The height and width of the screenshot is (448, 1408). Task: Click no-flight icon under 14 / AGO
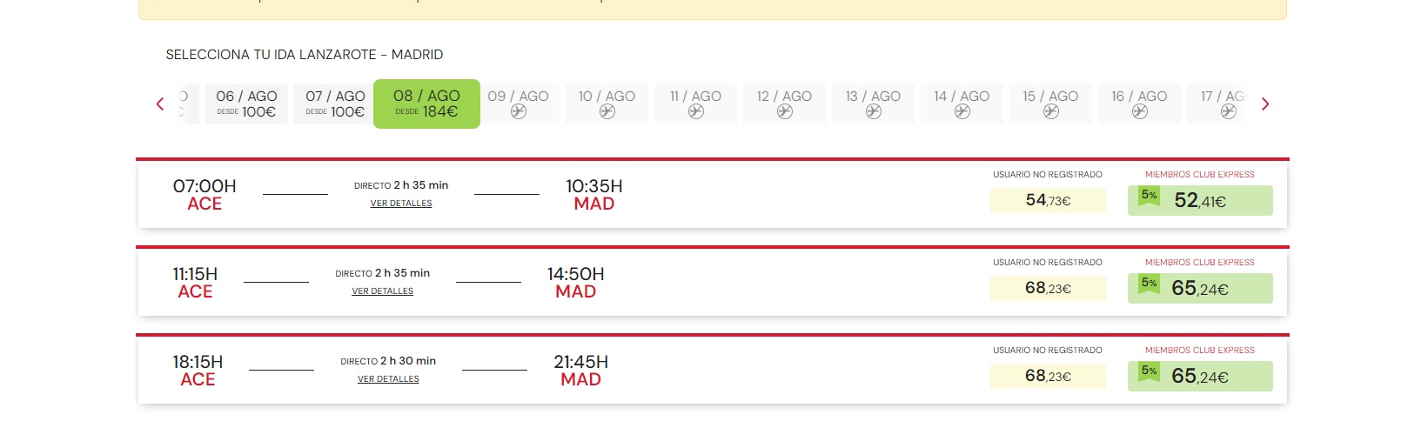click(x=962, y=111)
